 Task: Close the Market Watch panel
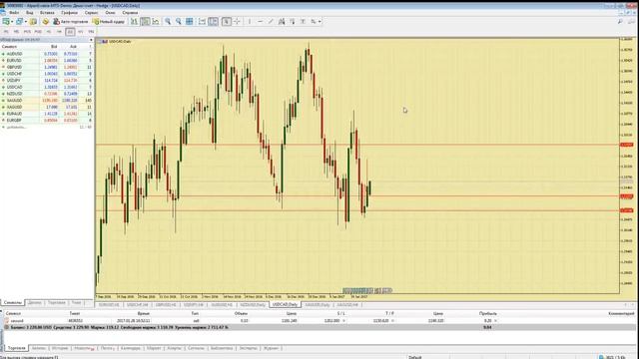coord(91,40)
